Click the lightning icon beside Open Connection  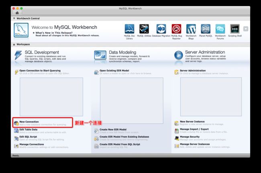coord(16,72)
